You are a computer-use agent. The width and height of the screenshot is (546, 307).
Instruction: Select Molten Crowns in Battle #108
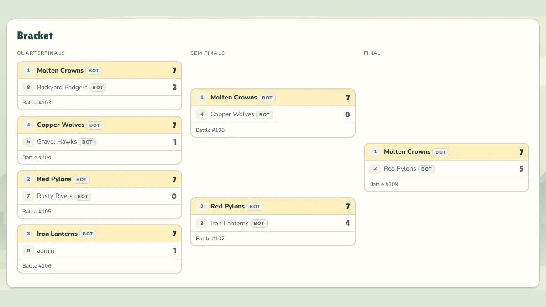point(273,98)
